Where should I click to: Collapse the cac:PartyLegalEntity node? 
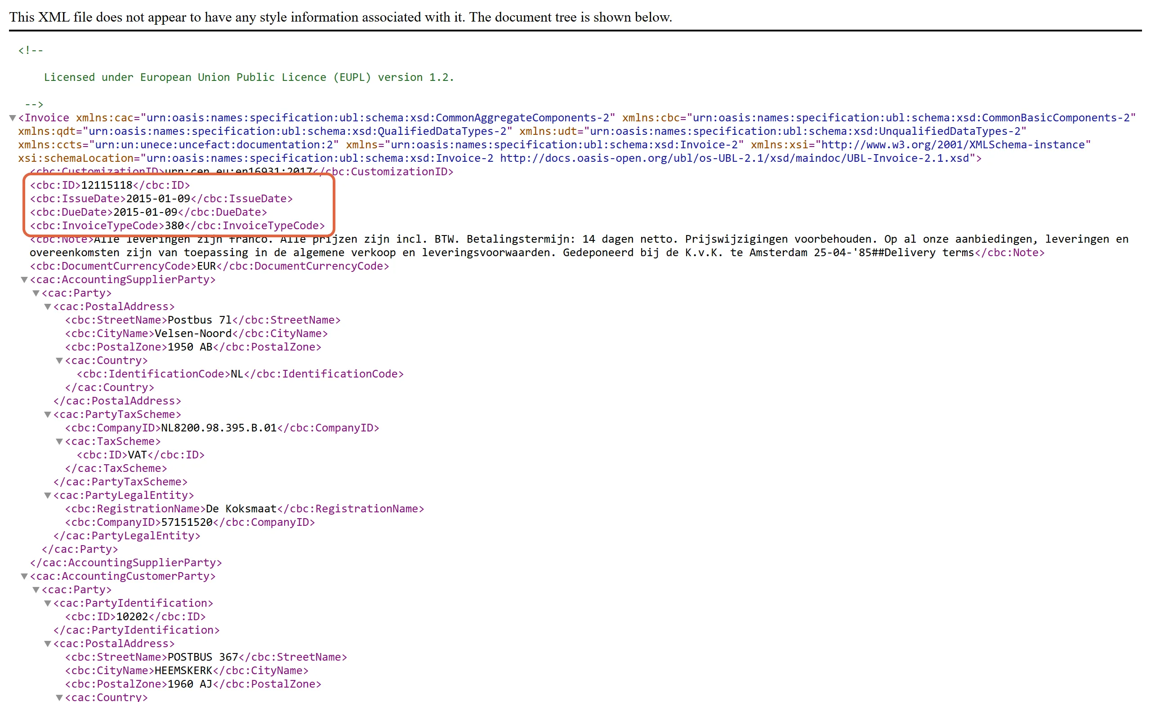[48, 496]
